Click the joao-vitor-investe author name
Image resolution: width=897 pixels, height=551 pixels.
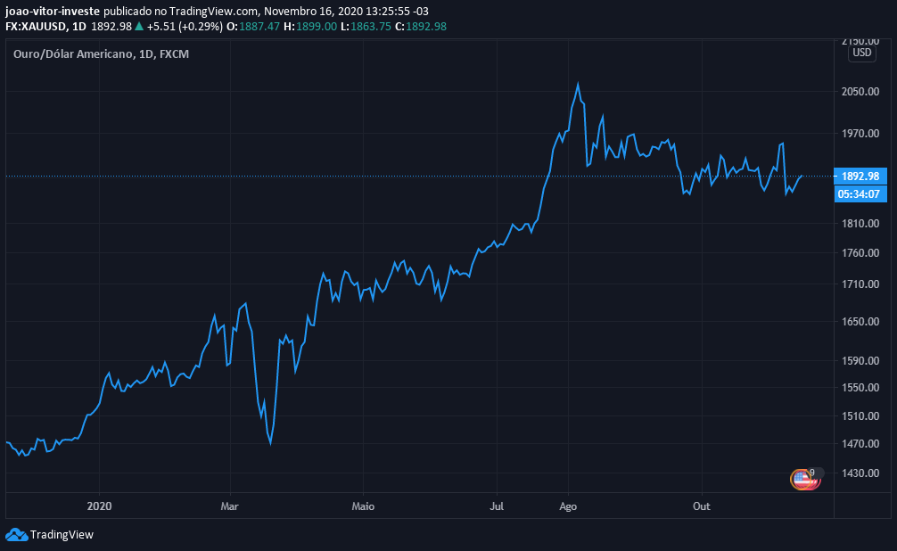(53, 11)
